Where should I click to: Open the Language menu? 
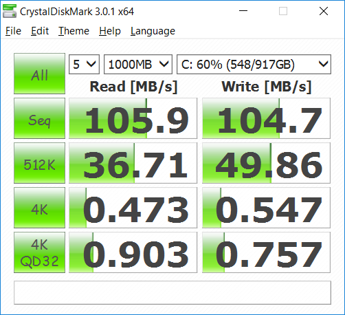153,31
